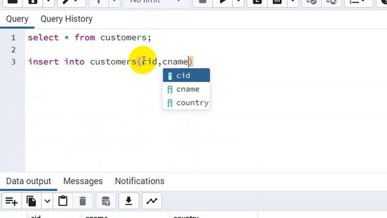Screen dimensions: 387x218
Task: Click the 'insert' keyword on line 3
Action: coord(44,62)
